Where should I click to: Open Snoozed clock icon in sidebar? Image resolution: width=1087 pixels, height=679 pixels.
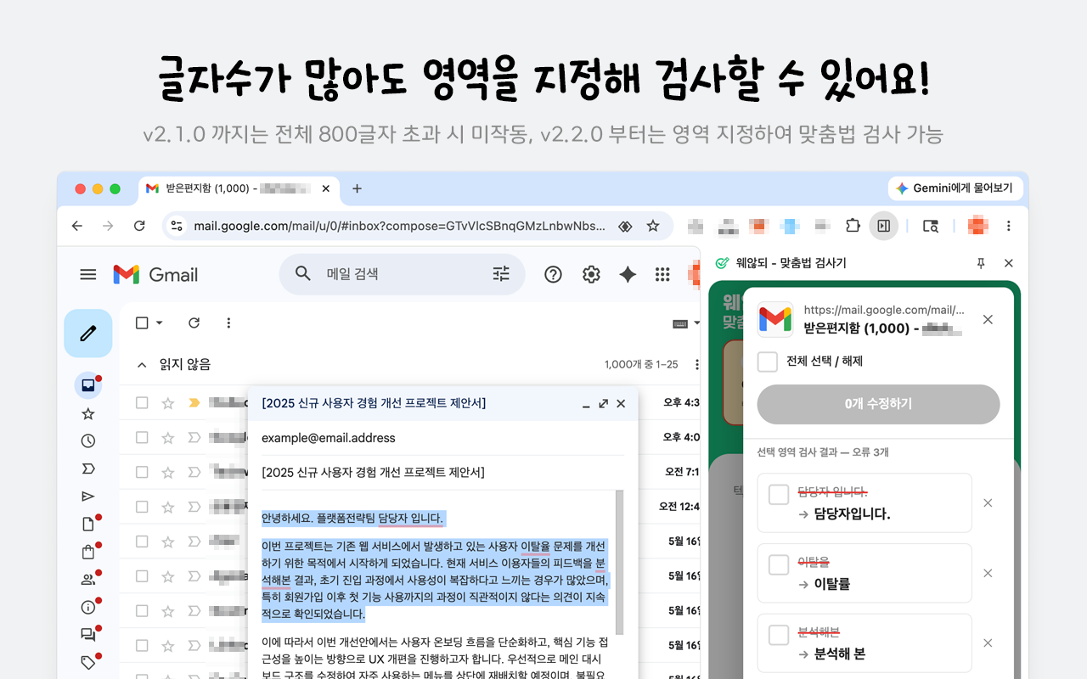tap(87, 441)
